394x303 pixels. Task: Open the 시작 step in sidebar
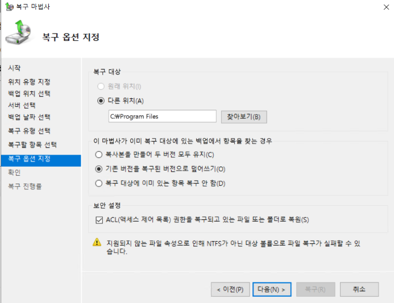click(15, 68)
